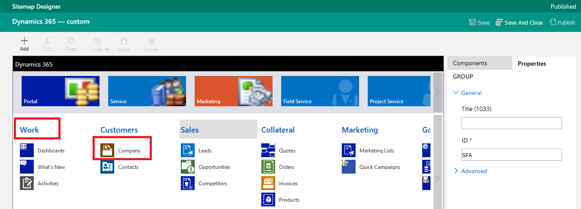
Task: Expand the Advanced section
Action: tap(470, 171)
